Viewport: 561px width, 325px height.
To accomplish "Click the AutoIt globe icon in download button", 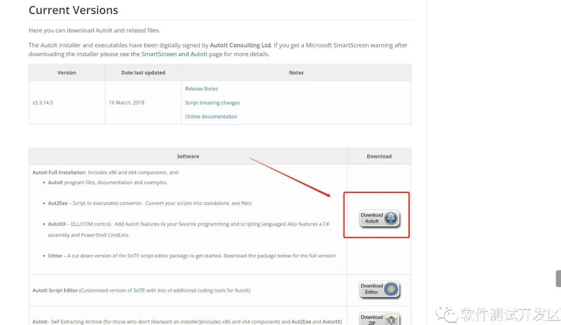I will [x=391, y=218].
